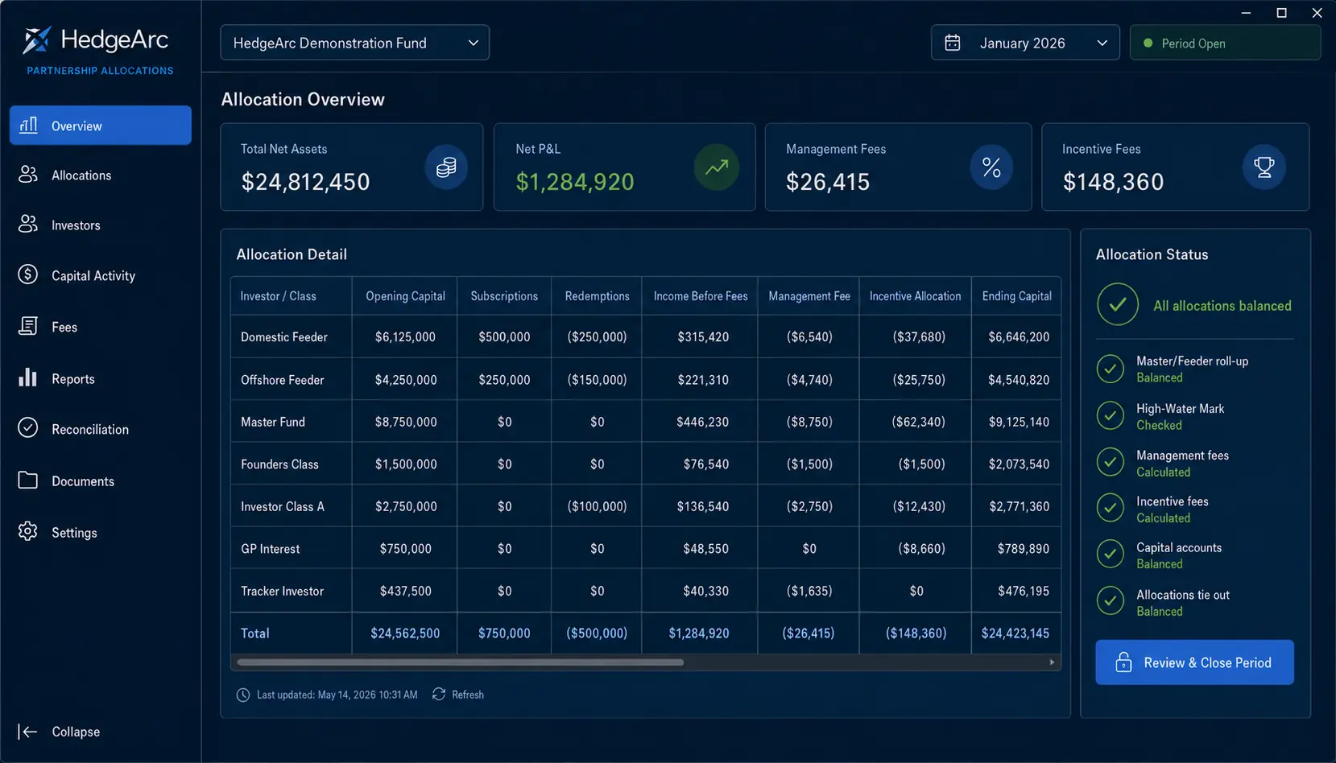Click the Allocations tie out check circle
Screen dimensions: 1336x763
point(1111,600)
